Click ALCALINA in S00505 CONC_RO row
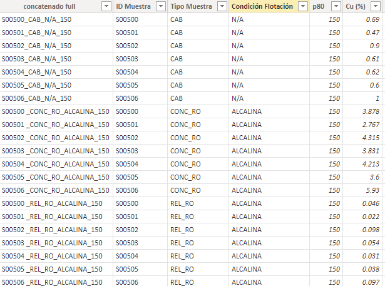The width and height of the screenshot is (385, 286). click(269, 177)
